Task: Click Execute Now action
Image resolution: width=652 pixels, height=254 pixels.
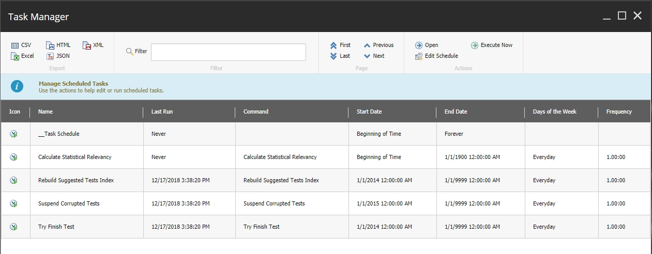Action: coord(492,45)
